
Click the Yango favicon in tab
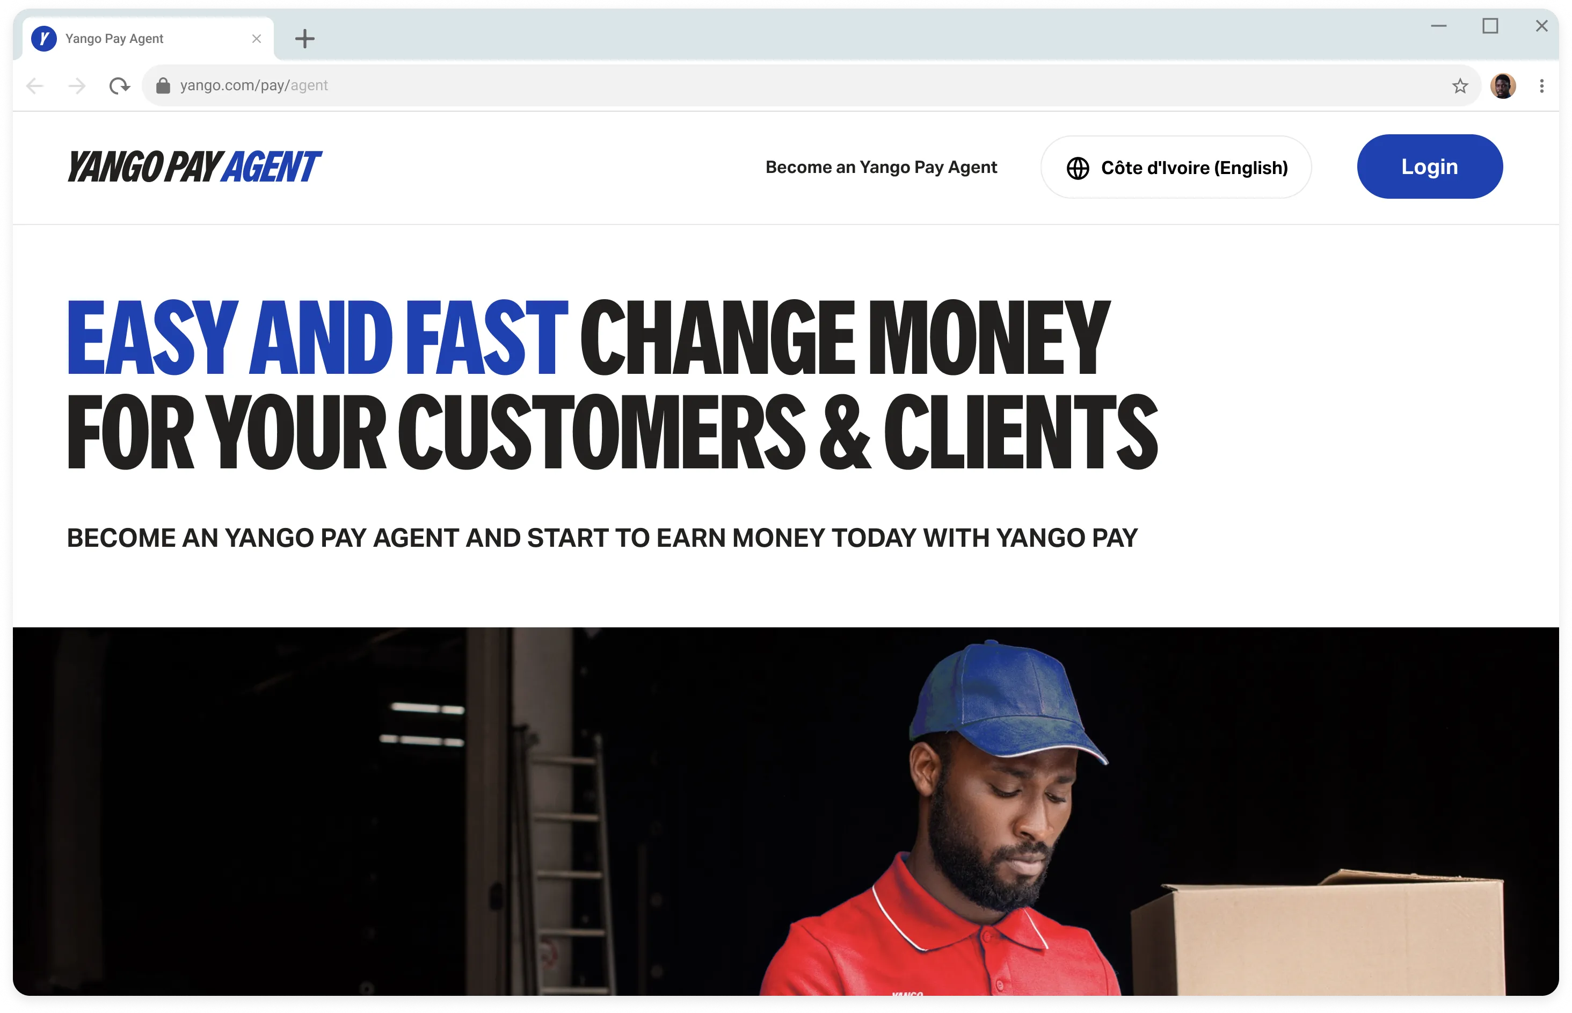click(x=44, y=39)
